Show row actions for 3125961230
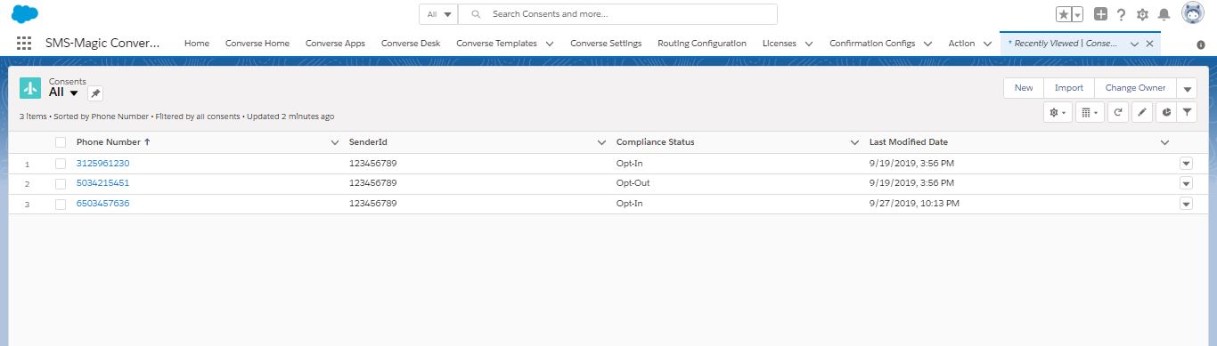This screenshot has height=346, width=1217. [x=1186, y=164]
